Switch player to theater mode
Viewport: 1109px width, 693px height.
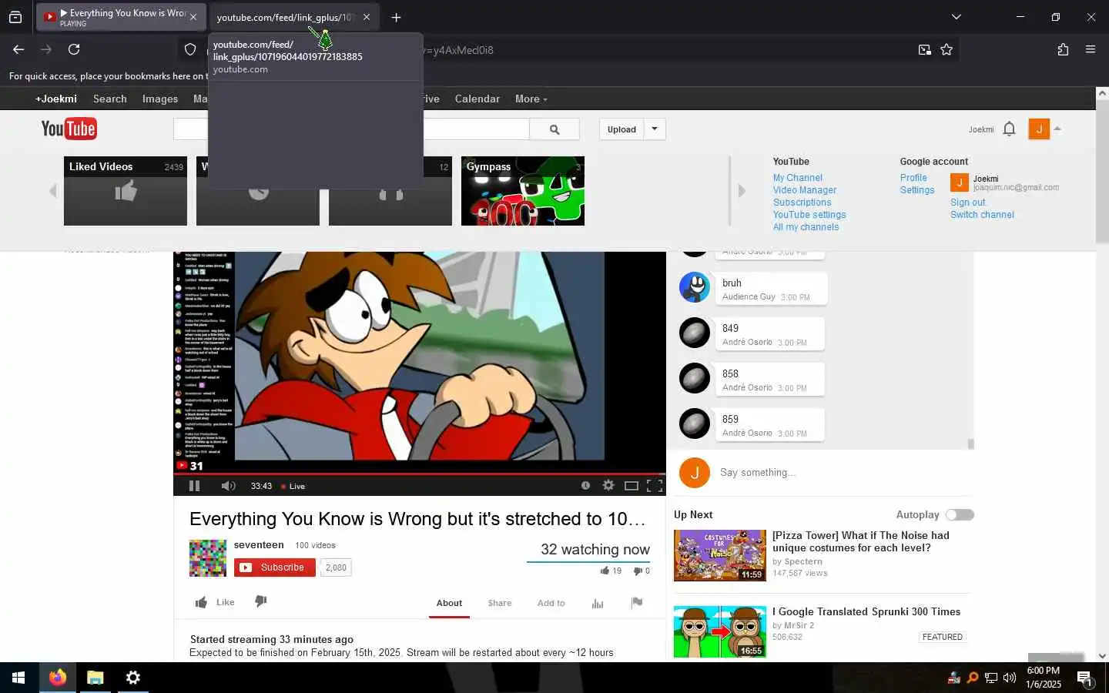click(632, 486)
